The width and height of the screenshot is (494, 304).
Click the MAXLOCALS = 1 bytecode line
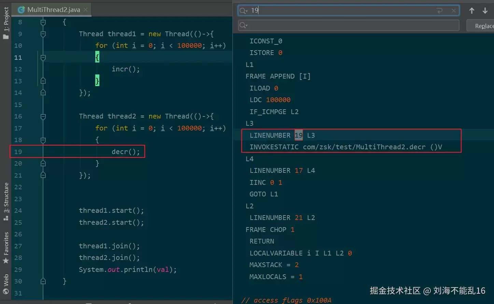(x=276, y=277)
